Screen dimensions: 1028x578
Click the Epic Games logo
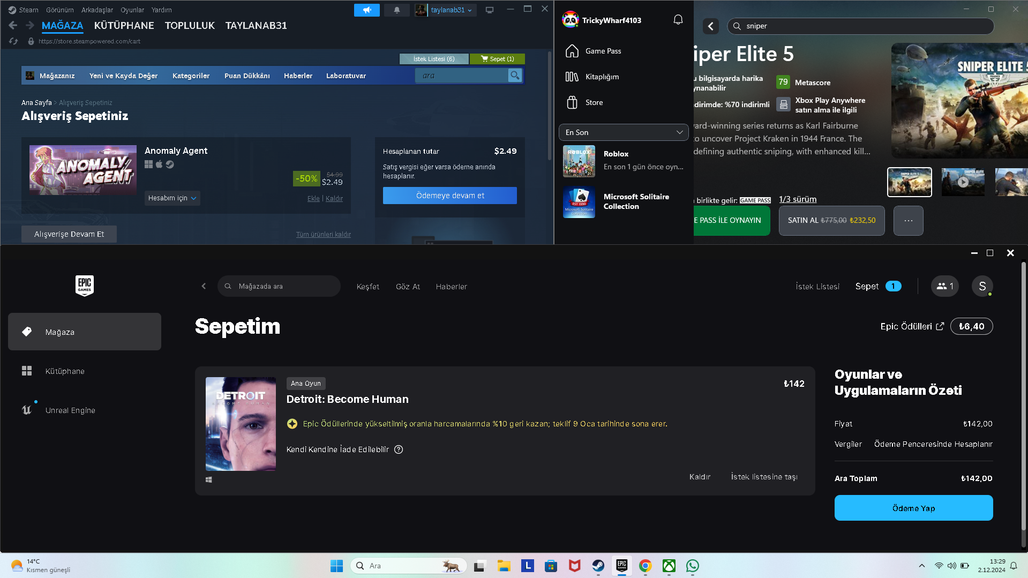85,286
